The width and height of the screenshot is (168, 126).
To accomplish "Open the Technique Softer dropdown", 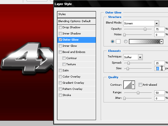I will (140, 57).
